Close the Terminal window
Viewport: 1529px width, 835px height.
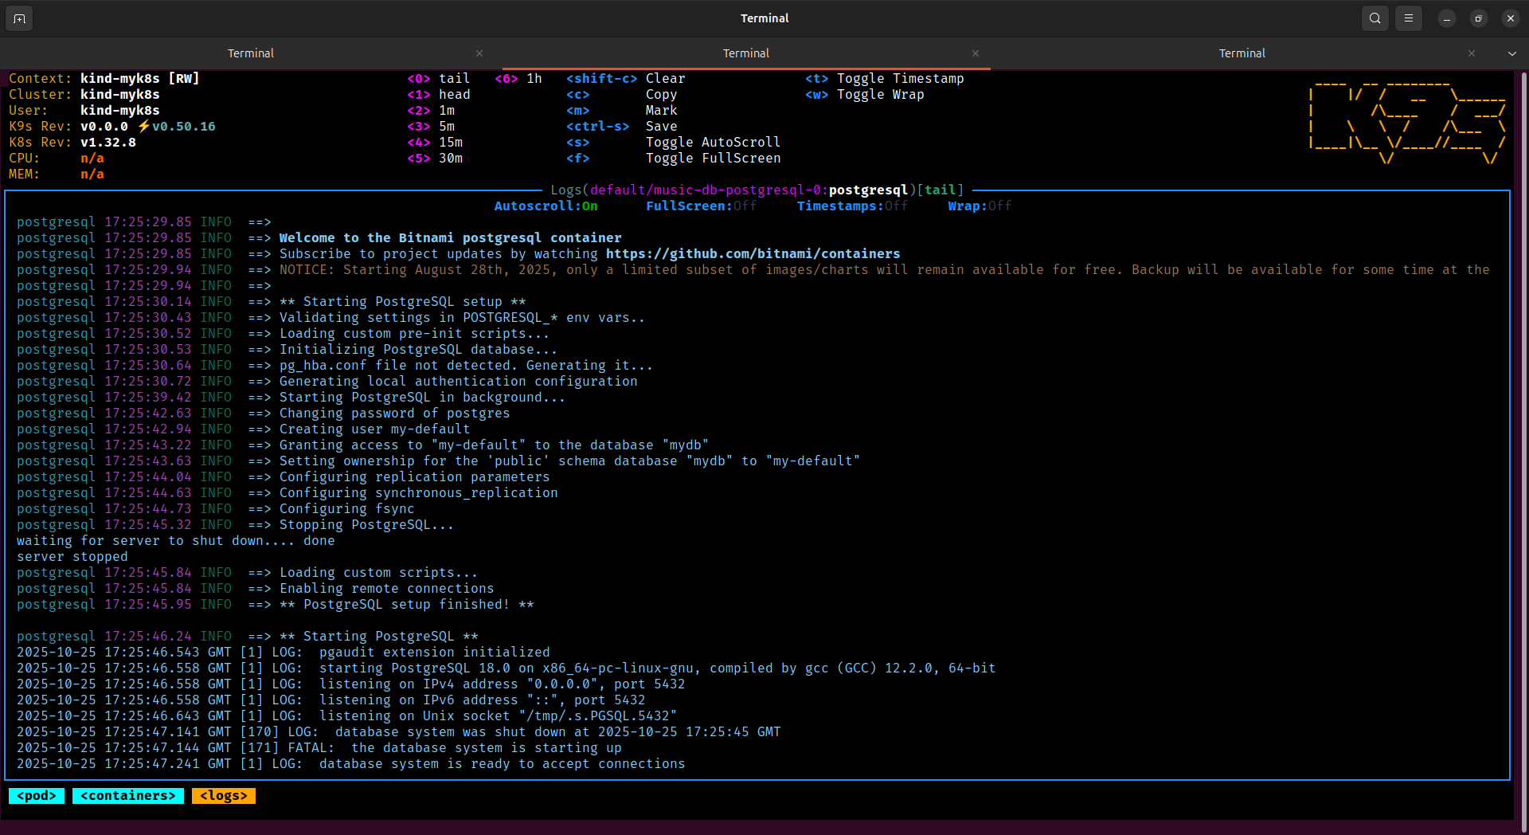pos(1511,18)
